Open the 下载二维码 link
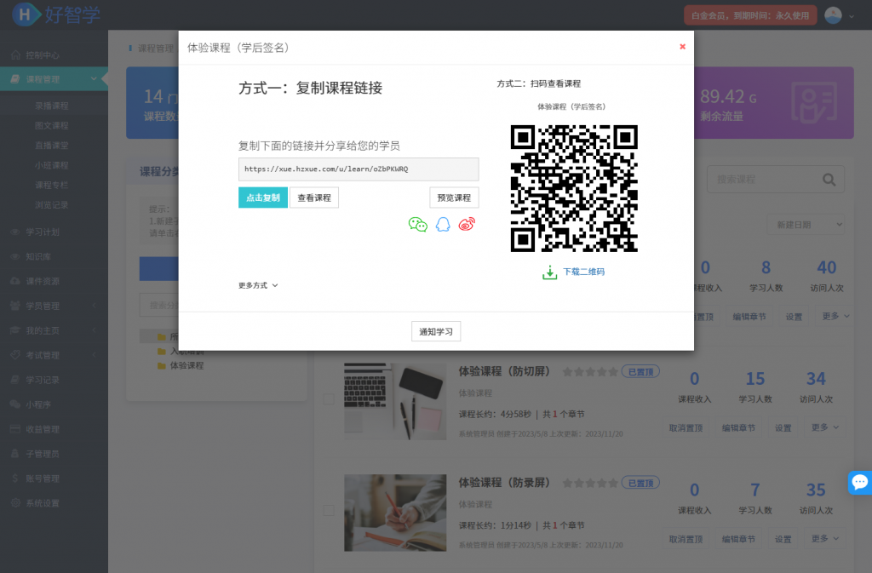This screenshot has height=573, width=872. point(583,272)
